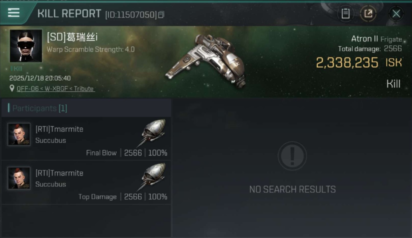This screenshot has height=238, width=412.
Task: Click [RTI]Tmarmite name in Top Damage row
Action: pyautogui.click(x=59, y=173)
